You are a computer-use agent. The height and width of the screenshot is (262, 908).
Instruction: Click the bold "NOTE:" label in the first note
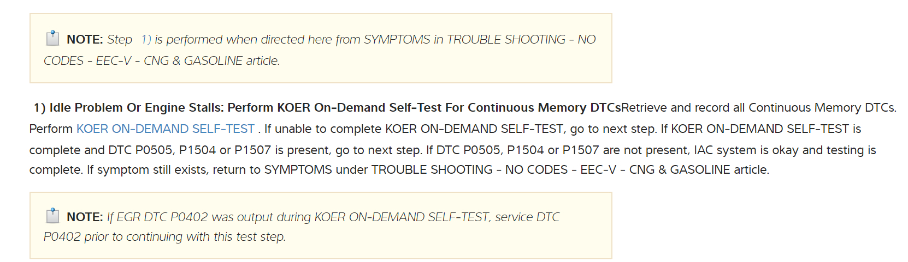(85, 40)
